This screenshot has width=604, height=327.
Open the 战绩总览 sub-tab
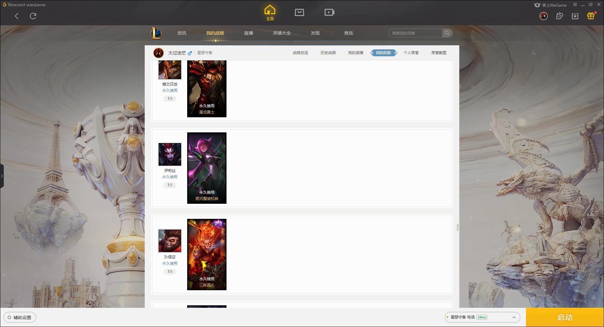pos(300,53)
